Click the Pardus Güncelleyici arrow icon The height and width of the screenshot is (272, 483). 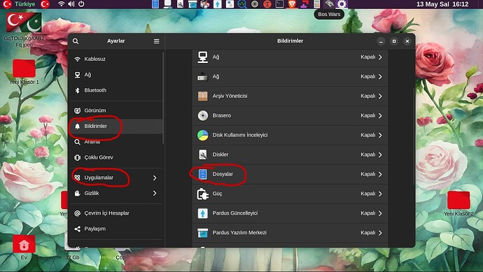pos(203,213)
